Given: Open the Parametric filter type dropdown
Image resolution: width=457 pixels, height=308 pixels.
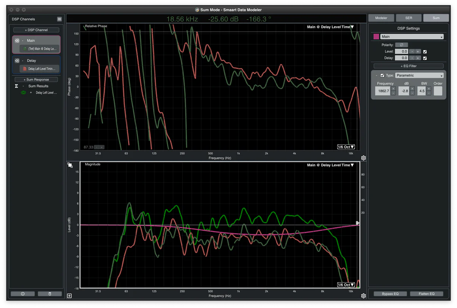Looking at the screenshot, I should tap(419, 75).
